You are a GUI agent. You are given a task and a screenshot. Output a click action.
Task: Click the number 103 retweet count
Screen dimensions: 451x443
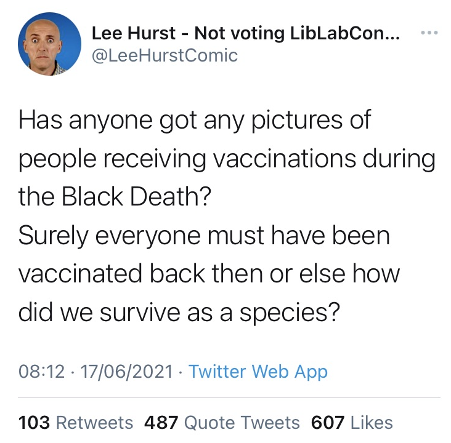point(35,422)
